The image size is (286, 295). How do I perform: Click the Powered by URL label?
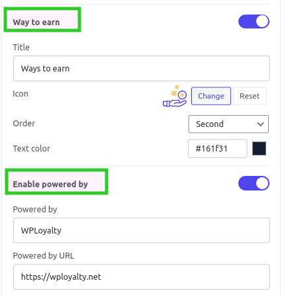point(44,256)
